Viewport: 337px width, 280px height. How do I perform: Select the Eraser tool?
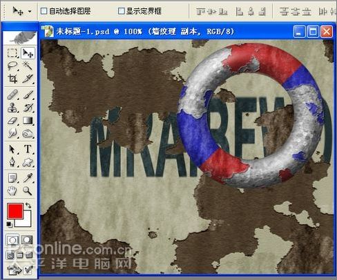[x=12, y=121]
